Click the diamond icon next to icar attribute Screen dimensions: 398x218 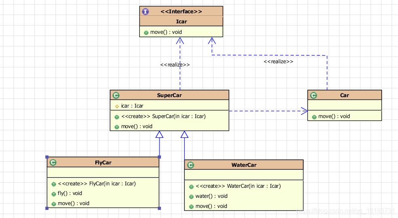pos(117,106)
